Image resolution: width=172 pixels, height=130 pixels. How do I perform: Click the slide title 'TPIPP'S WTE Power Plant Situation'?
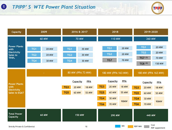(x=54, y=7)
